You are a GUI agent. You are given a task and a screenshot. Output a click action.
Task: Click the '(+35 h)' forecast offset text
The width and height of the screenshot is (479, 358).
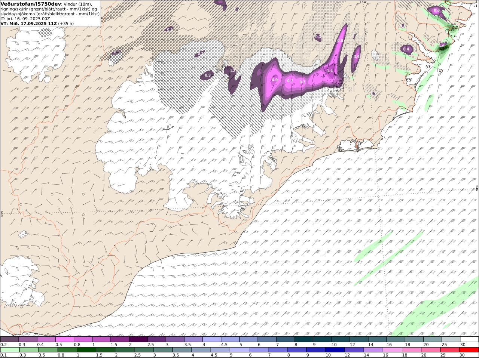tap(66, 23)
